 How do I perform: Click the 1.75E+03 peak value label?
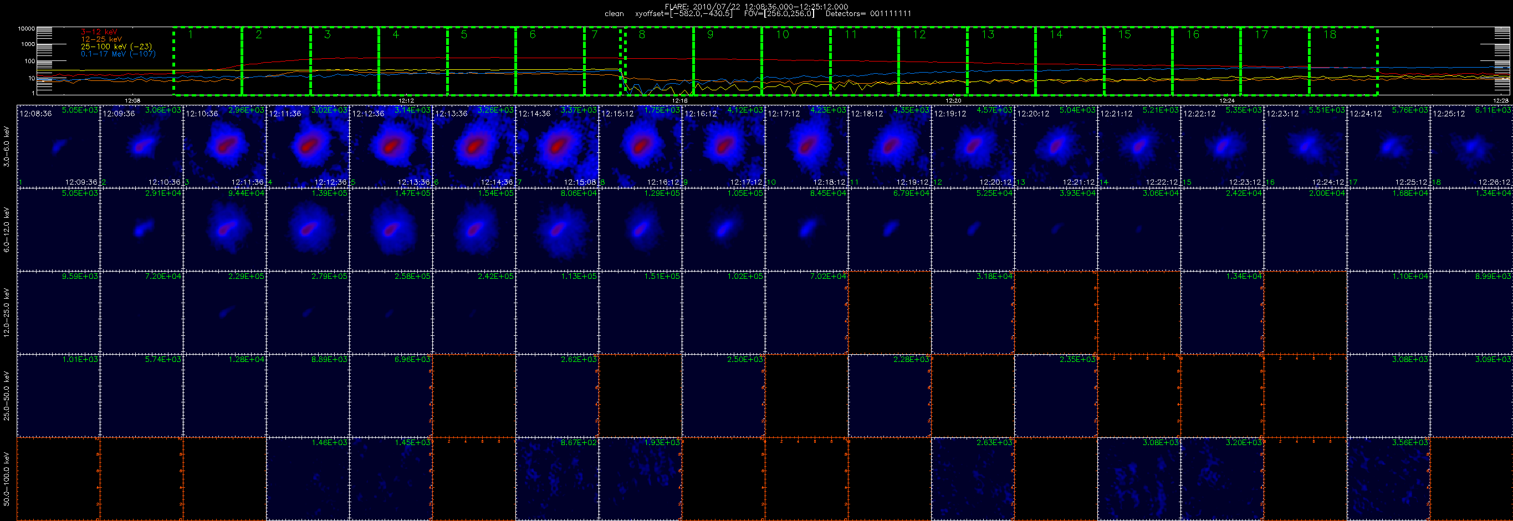point(662,110)
